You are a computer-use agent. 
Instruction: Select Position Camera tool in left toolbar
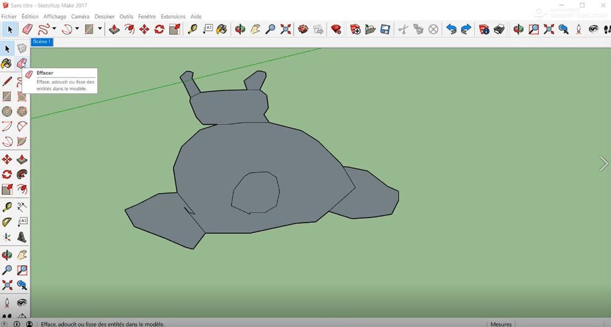(x=7, y=302)
